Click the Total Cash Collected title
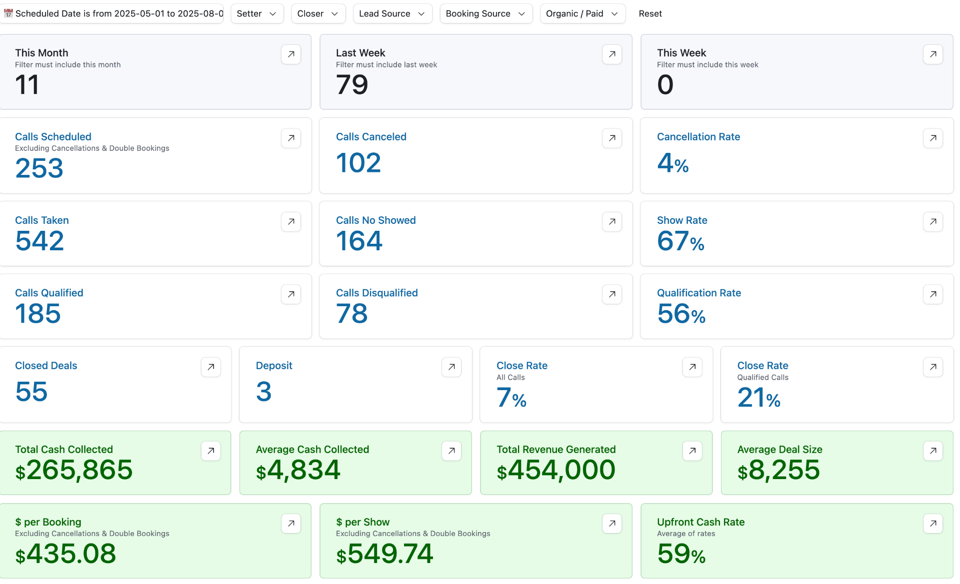This screenshot has height=584, width=960. 64,450
